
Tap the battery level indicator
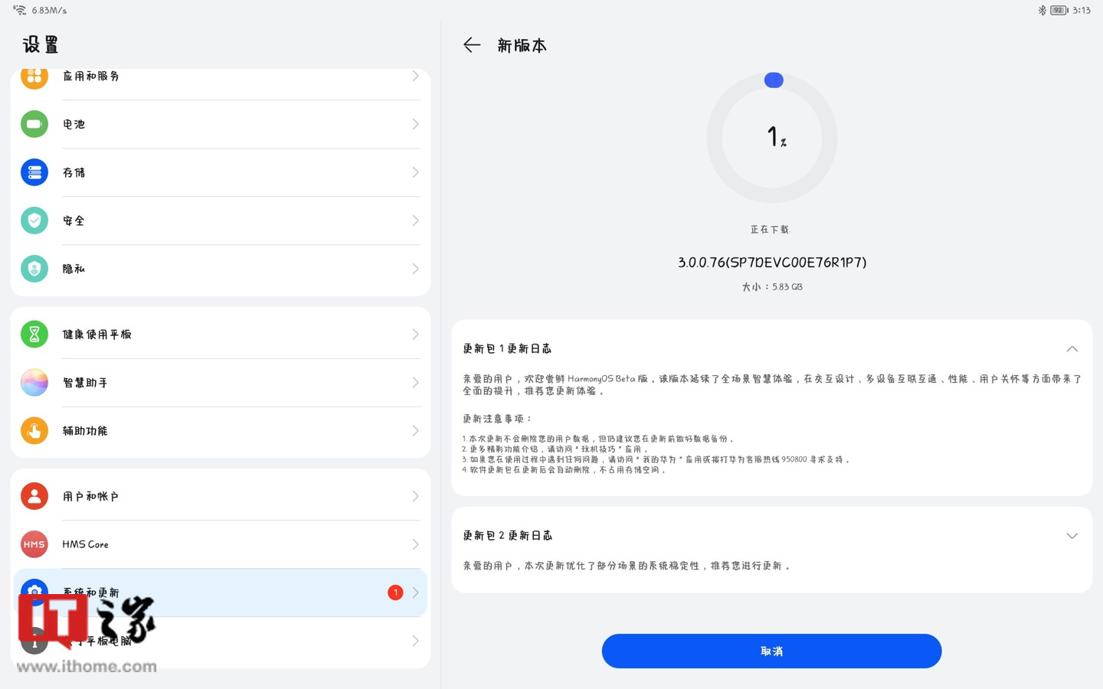point(1059,10)
